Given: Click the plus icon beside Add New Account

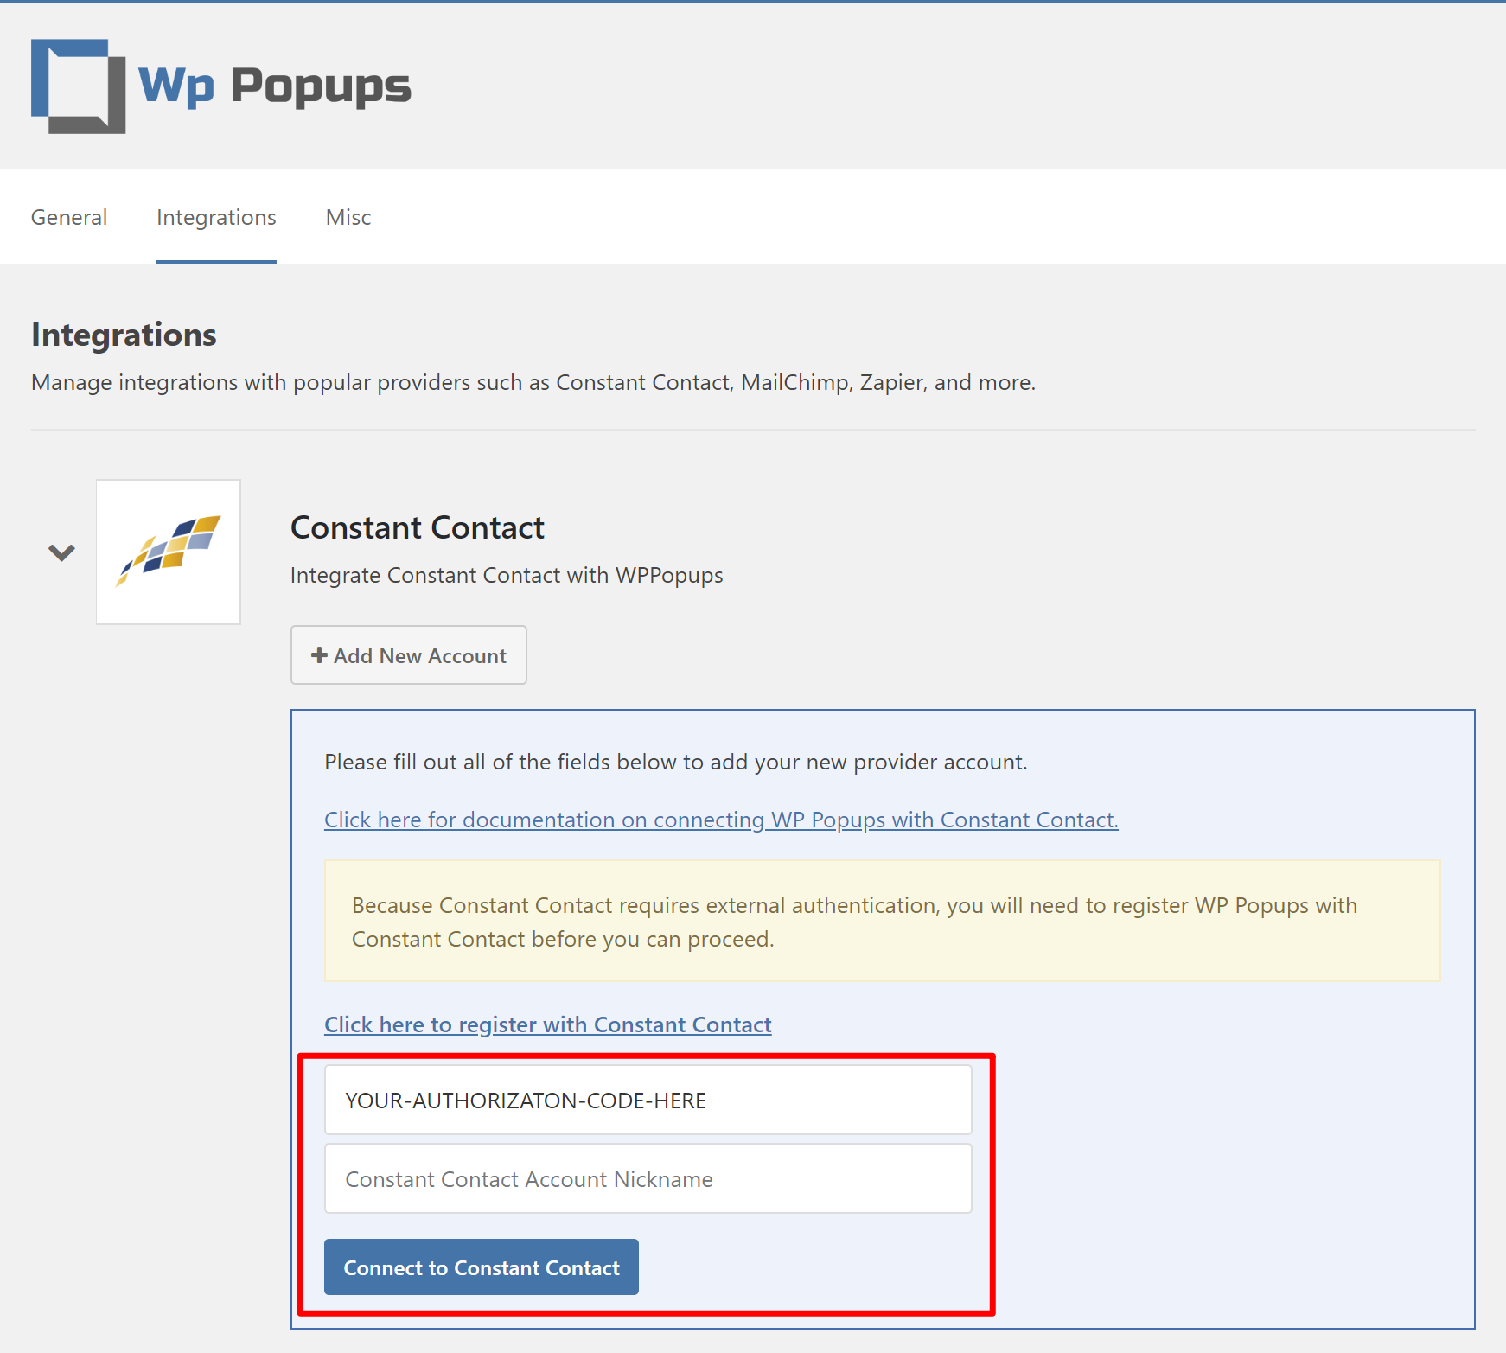Looking at the screenshot, I should coord(319,655).
